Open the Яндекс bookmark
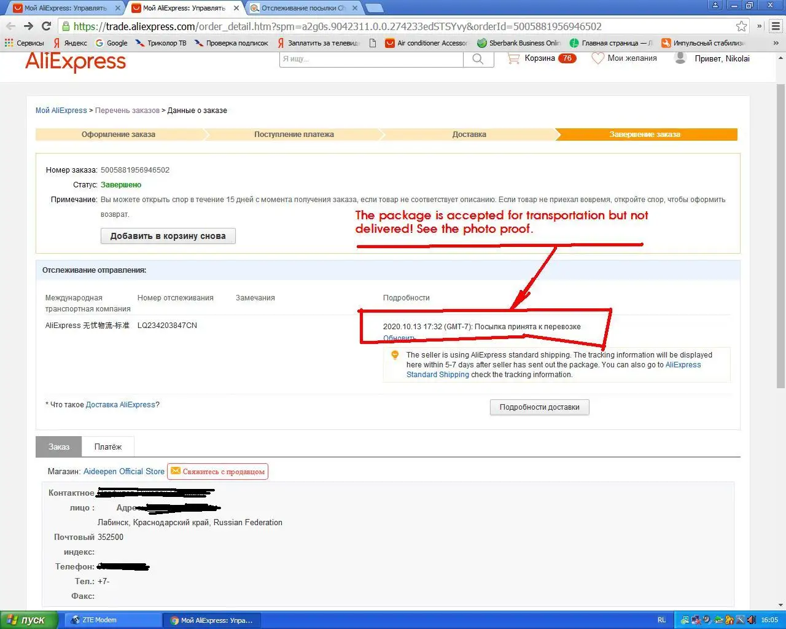 70,43
